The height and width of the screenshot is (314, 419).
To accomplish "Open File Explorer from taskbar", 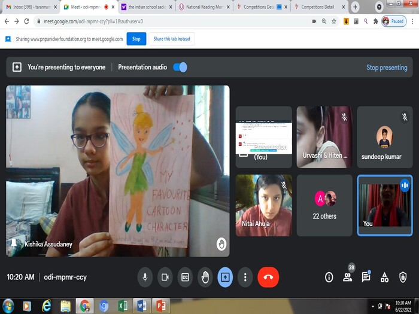I will (65, 306).
